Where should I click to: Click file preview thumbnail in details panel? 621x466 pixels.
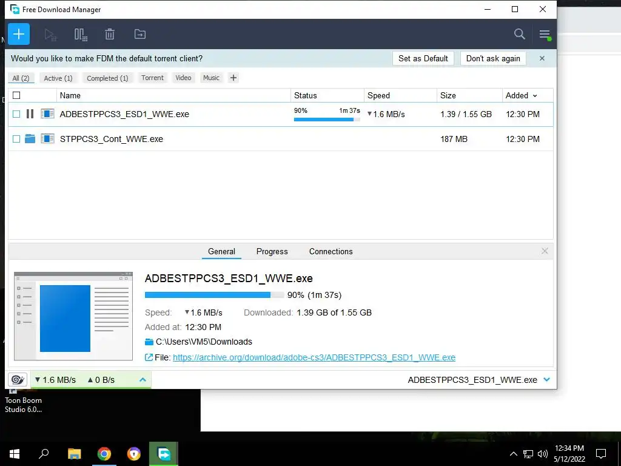click(x=73, y=316)
